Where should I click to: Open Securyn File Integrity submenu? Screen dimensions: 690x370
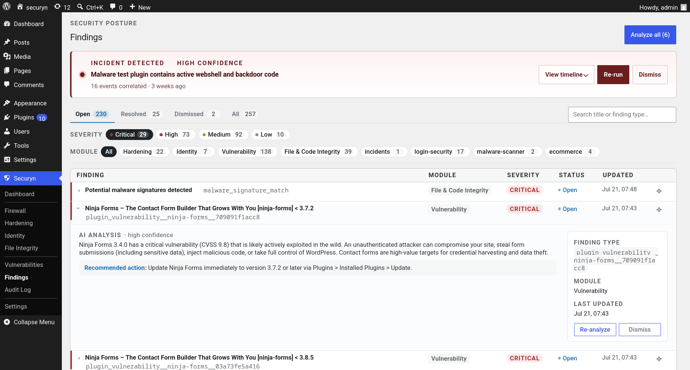(21, 248)
